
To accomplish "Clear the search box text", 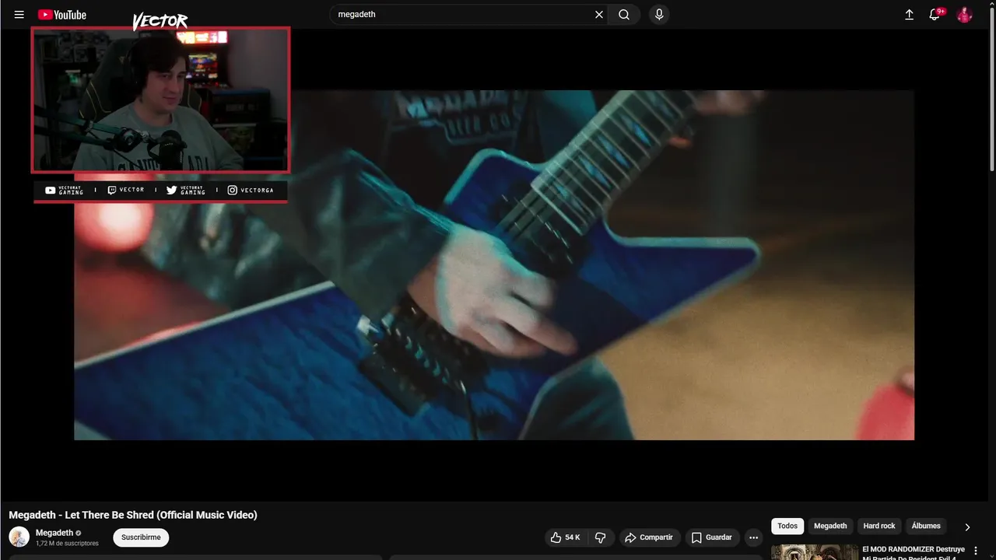I will pos(599,15).
